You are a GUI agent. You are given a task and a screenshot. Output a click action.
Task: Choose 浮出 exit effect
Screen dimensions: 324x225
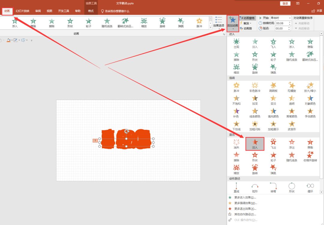(292, 144)
